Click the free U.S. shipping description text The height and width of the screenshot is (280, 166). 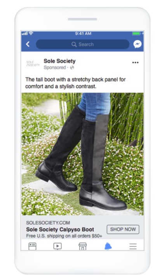click(64, 236)
